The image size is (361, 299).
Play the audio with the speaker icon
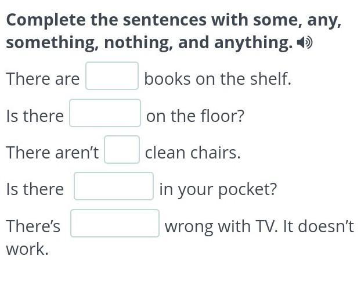pyautogui.click(x=304, y=43)
